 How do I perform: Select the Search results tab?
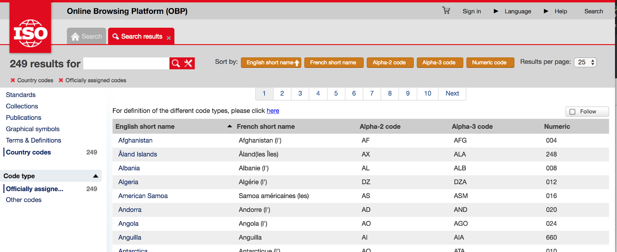(x=141, y=36)
